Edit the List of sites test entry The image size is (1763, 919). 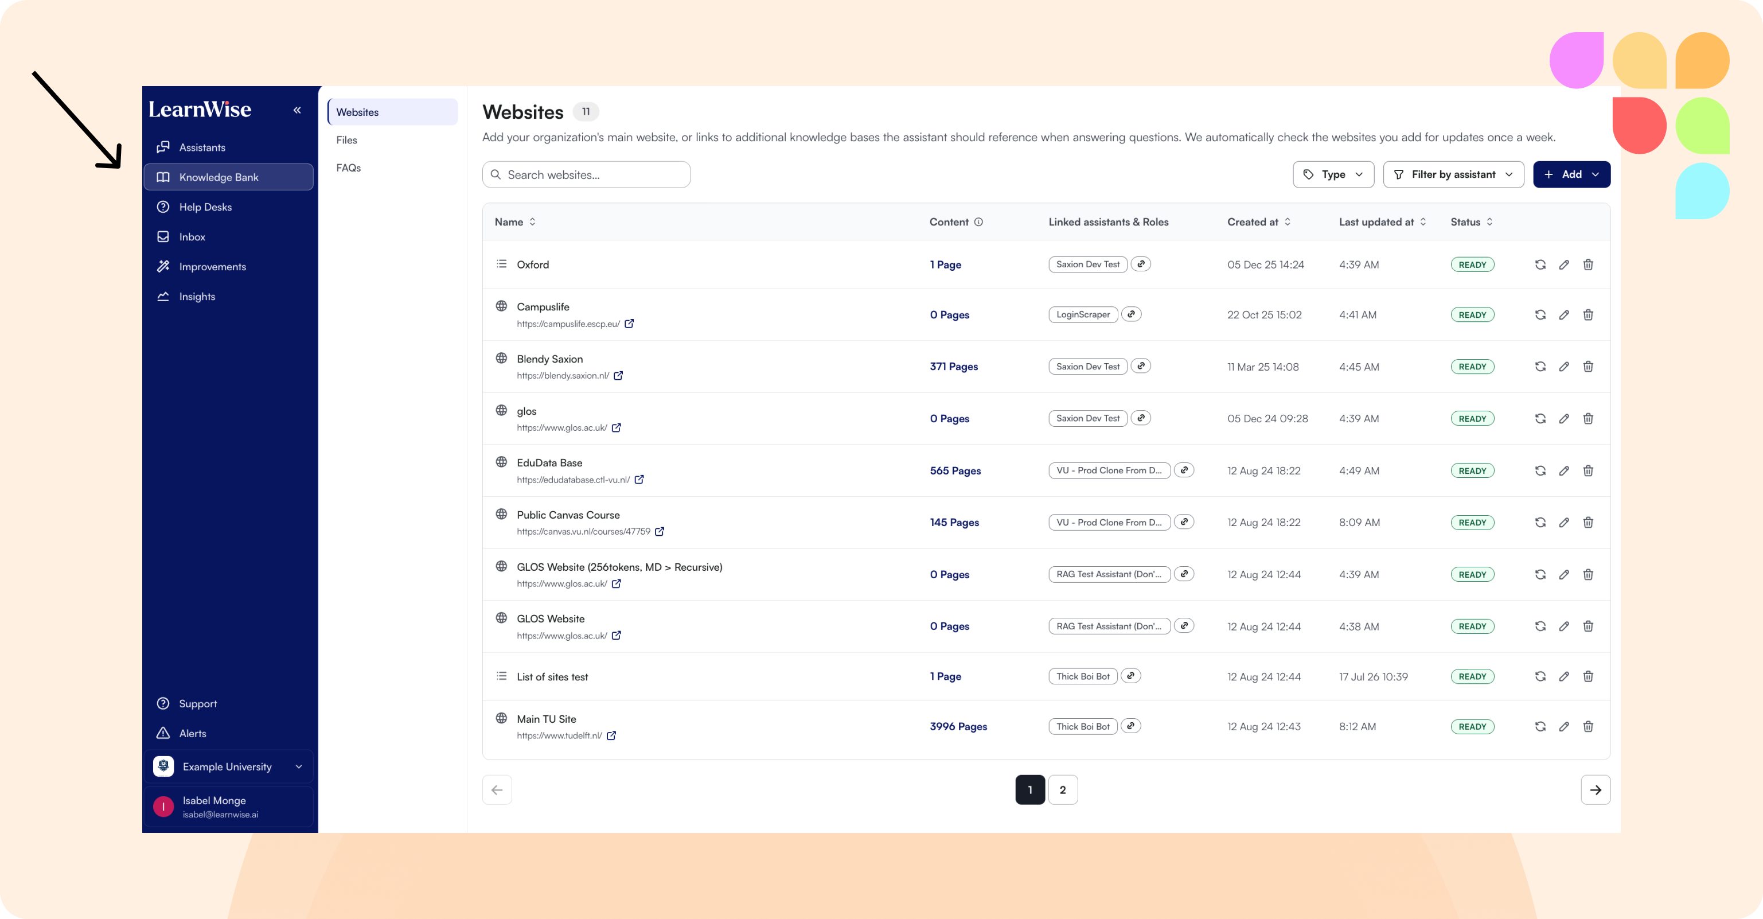pyautogui.click(x=1564, y=676)
